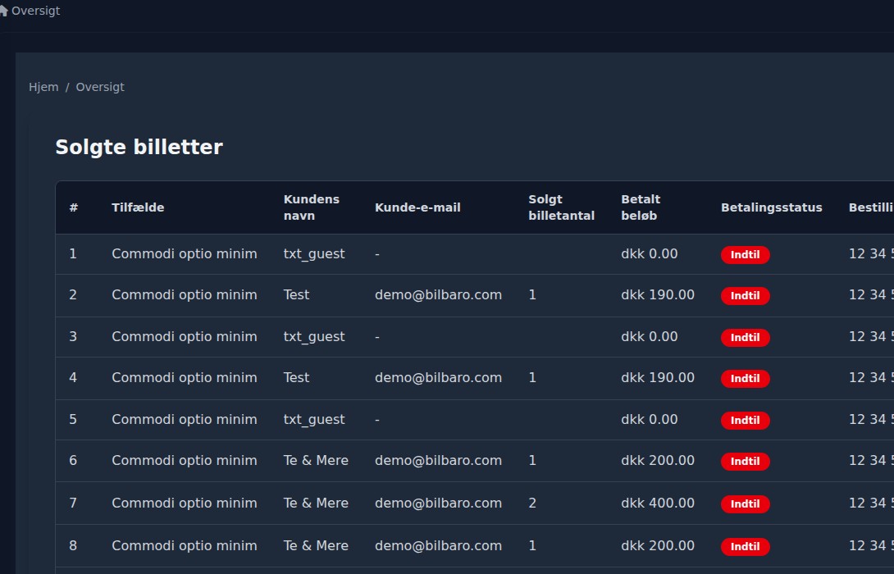Click row number 1 cell
The image size is (894, 574).
pos(73,253)
